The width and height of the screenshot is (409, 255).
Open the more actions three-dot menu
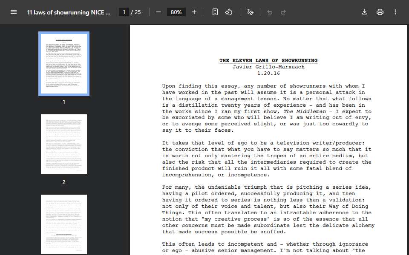(395, 12)
